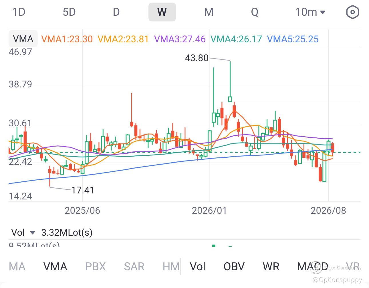Image resolution: width=369 pixels, height=288 pixels.
Task: Select the 5D timeframe tab
Action: tap(69, 12)
